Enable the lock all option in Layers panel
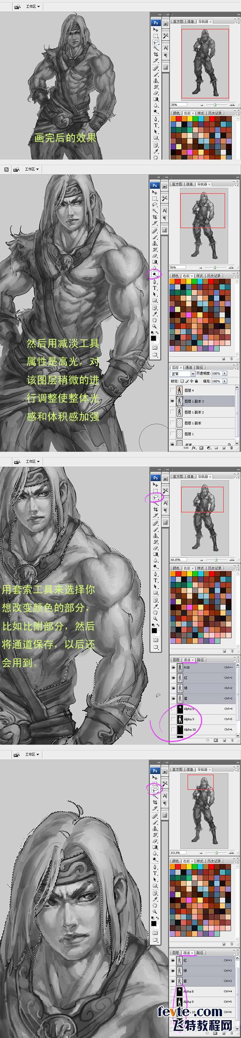Image resolution: width=241 pixels, height=1038 pixels. [x=197, y=381]
